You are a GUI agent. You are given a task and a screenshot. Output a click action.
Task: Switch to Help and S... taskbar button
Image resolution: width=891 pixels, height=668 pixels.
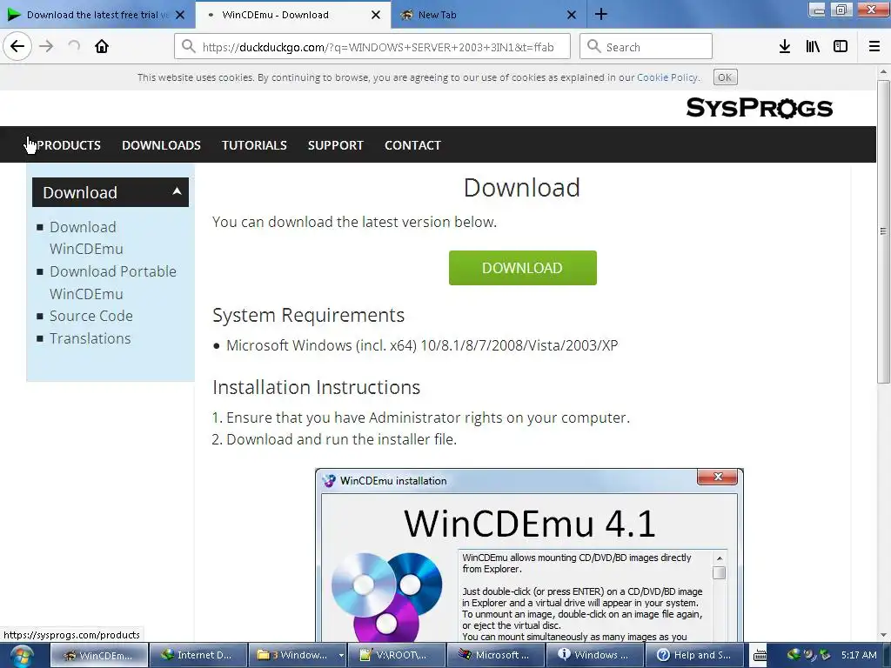(x=694, y=655)
